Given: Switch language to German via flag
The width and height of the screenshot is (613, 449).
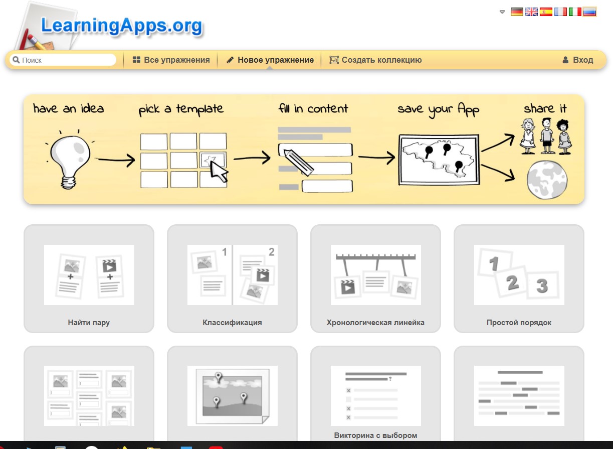Looking at the screenshot, I should point(517,12).
